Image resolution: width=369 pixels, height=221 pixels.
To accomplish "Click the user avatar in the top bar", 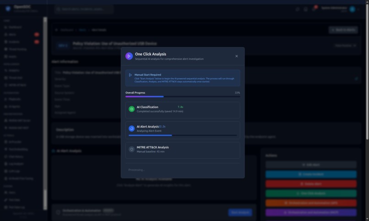I will click(x=352, y=9).
